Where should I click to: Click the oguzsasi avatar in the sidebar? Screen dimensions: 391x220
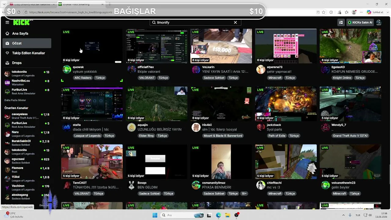[7, 161]
